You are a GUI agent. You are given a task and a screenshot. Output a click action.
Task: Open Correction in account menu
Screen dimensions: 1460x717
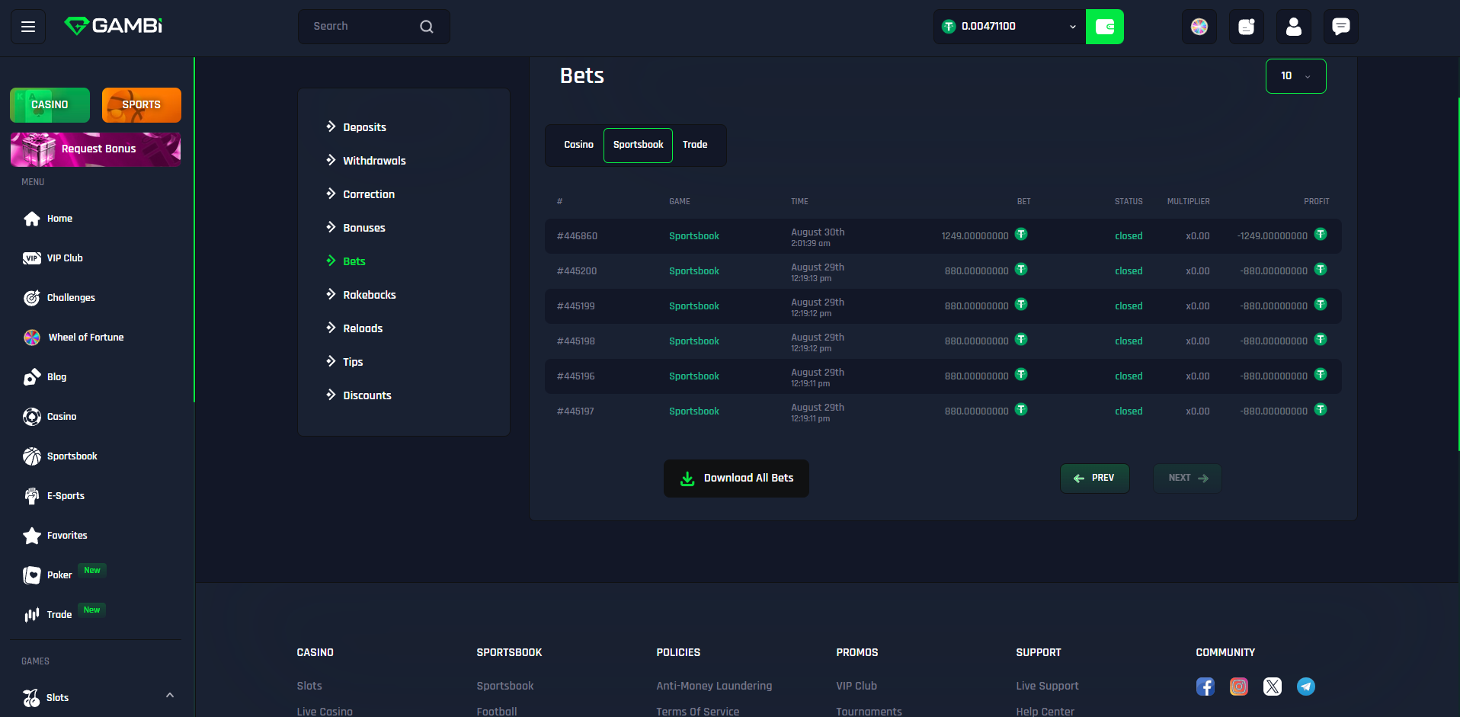point(369,194)
